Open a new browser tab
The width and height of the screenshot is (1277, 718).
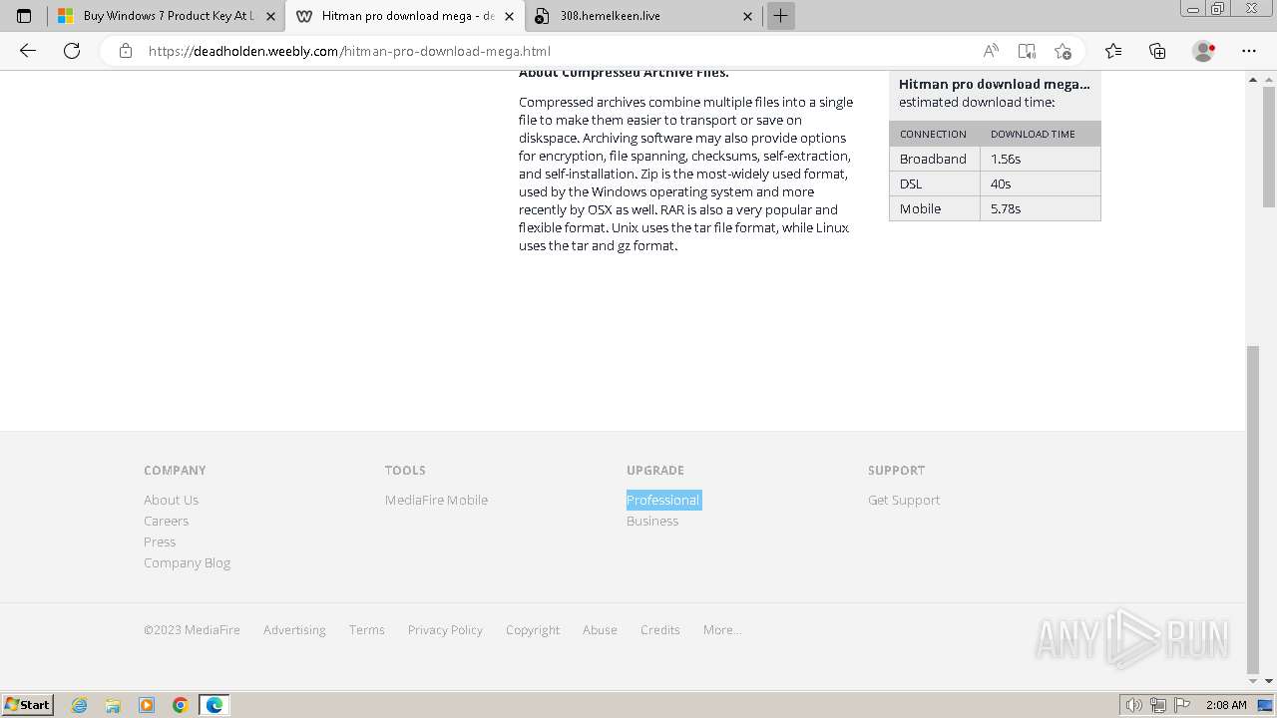(781, 16)
